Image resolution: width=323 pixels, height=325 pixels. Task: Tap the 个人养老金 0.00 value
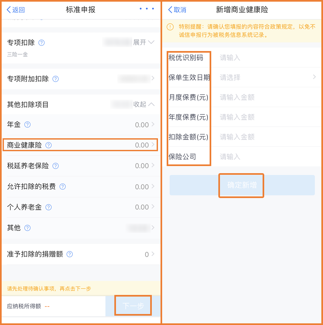[142, 207]
